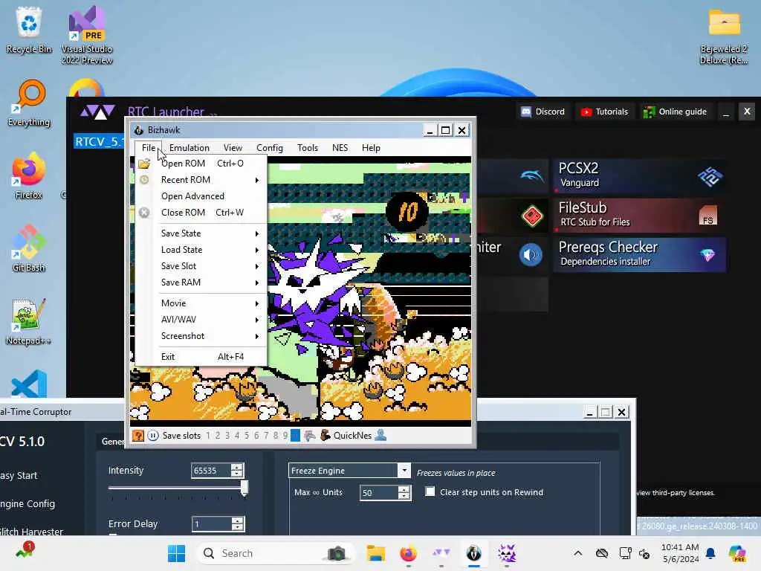Open Git Bash desktop icon
This screenshot has height=571, width=761.
click(x=29, y=248)
